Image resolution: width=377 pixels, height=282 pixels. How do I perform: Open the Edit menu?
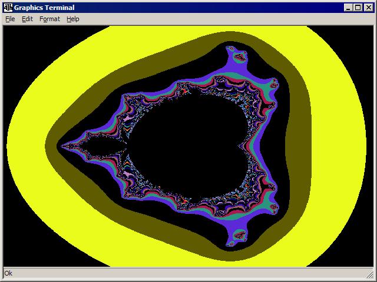point(27,19)
